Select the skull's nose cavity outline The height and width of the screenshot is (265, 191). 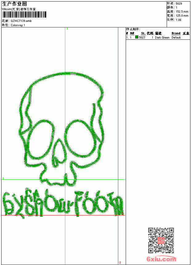point(59,153)
